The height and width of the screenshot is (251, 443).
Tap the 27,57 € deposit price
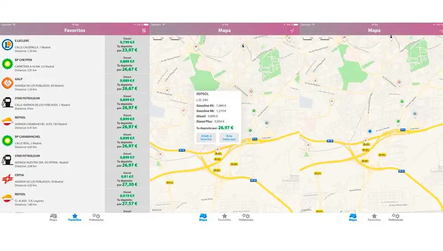click(x=130, y=204)
